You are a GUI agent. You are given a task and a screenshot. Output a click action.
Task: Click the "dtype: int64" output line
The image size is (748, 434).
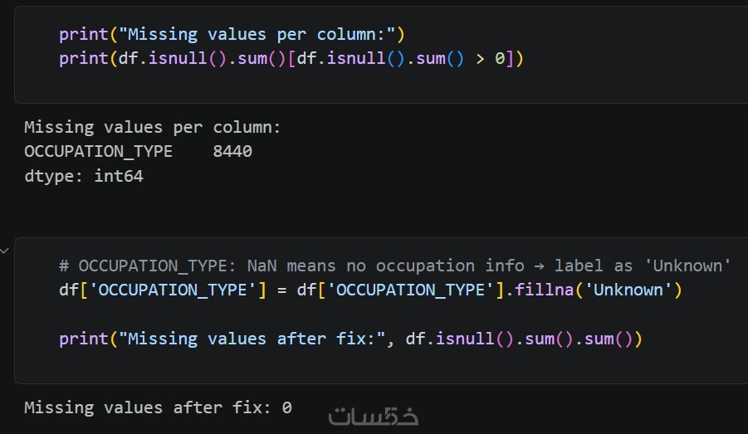[x=83, y=177]
